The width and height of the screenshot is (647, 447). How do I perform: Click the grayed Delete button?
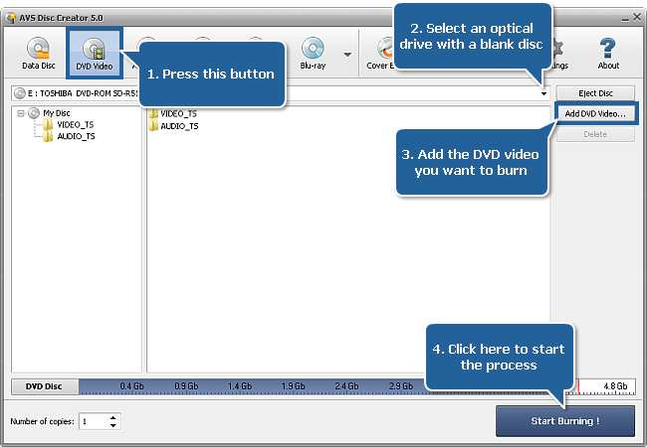(595, 134)
